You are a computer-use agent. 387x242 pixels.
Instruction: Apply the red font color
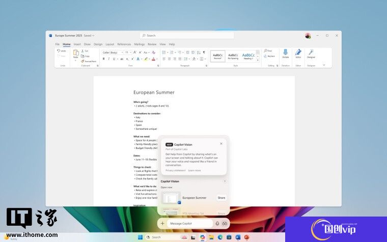(x=153, y=59)
